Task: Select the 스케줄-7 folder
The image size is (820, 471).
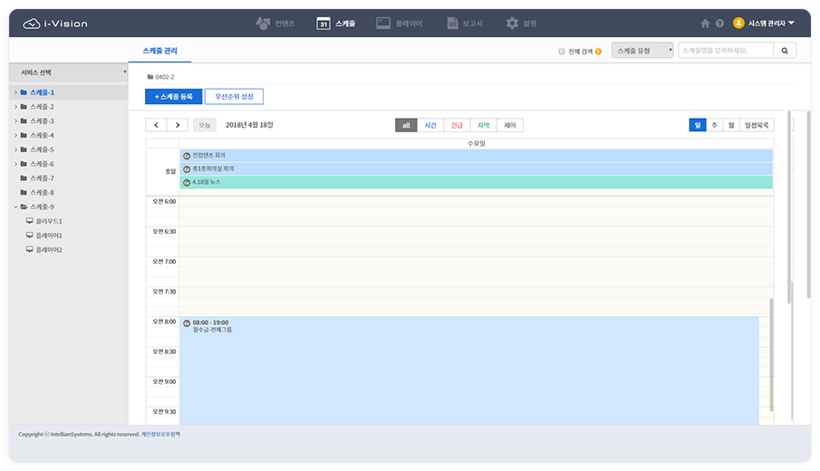Action: click(37, 178)
